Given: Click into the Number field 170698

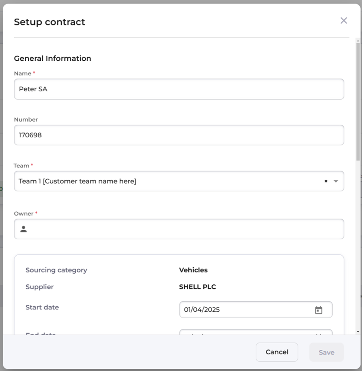Looking at the screenshot, I should point(179,135).
